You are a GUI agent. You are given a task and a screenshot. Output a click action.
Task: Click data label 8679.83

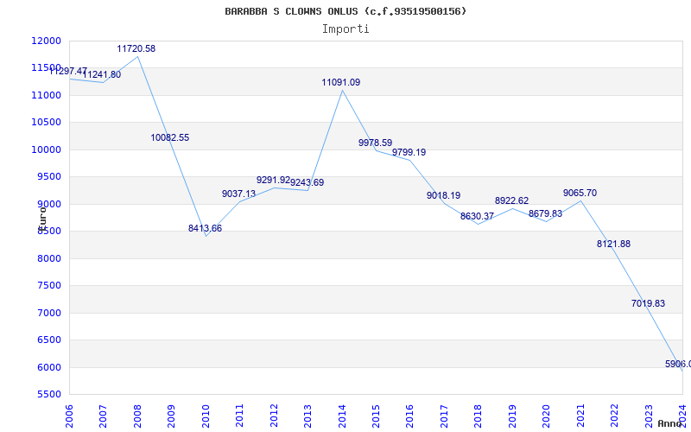(x=546, y=213)
